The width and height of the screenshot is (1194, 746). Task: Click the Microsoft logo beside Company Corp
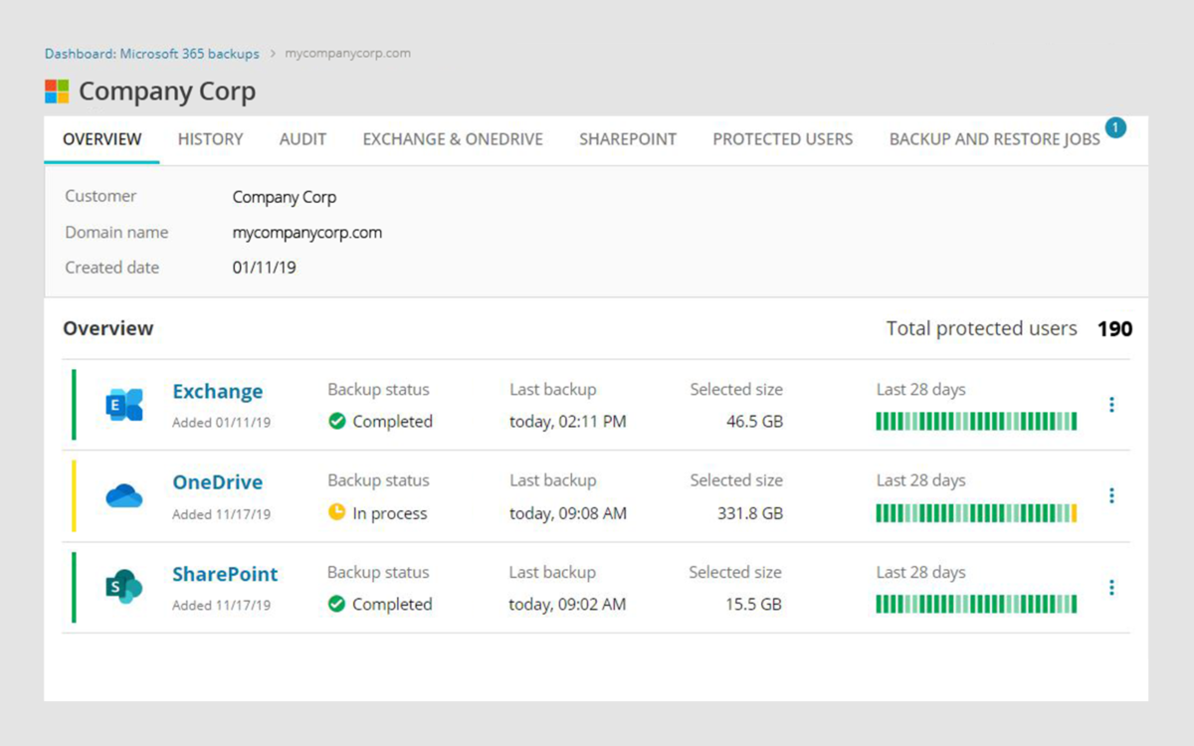57,92
